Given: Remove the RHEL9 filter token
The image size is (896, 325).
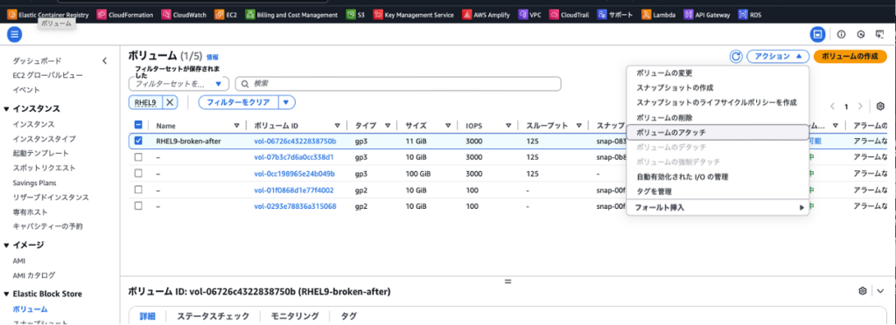Looking at the screenshot, I should (x=171, y=102).
